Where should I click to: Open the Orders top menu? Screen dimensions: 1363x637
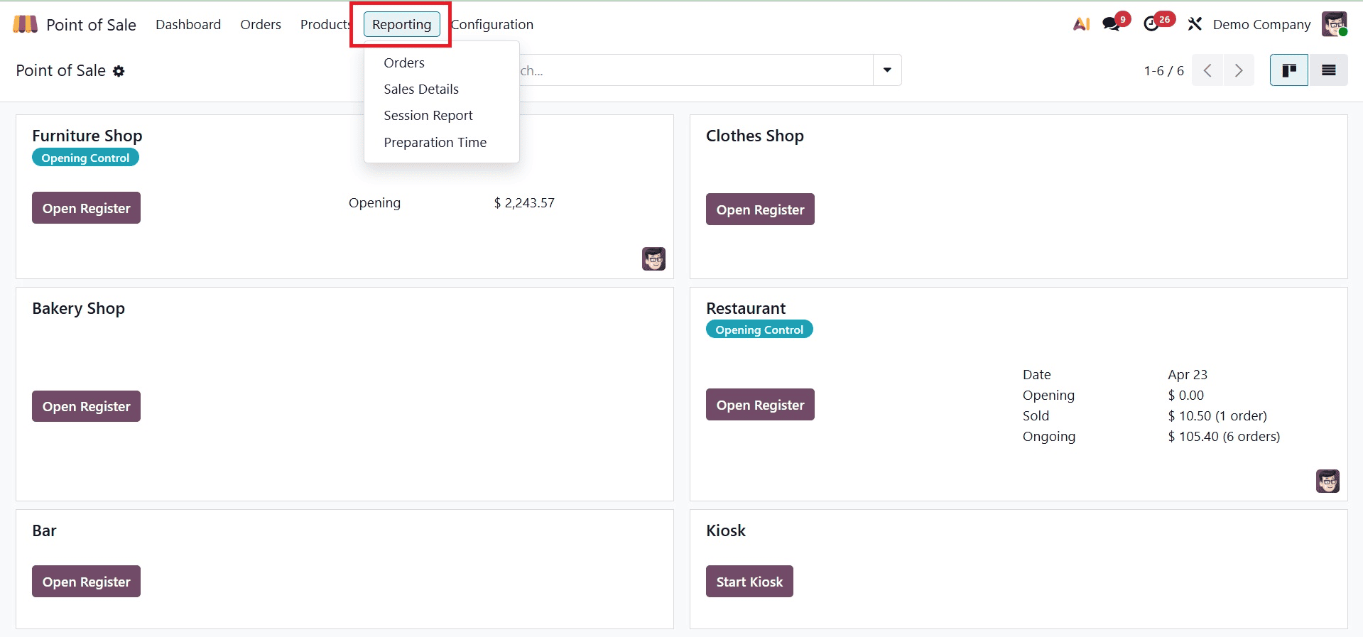261,24
